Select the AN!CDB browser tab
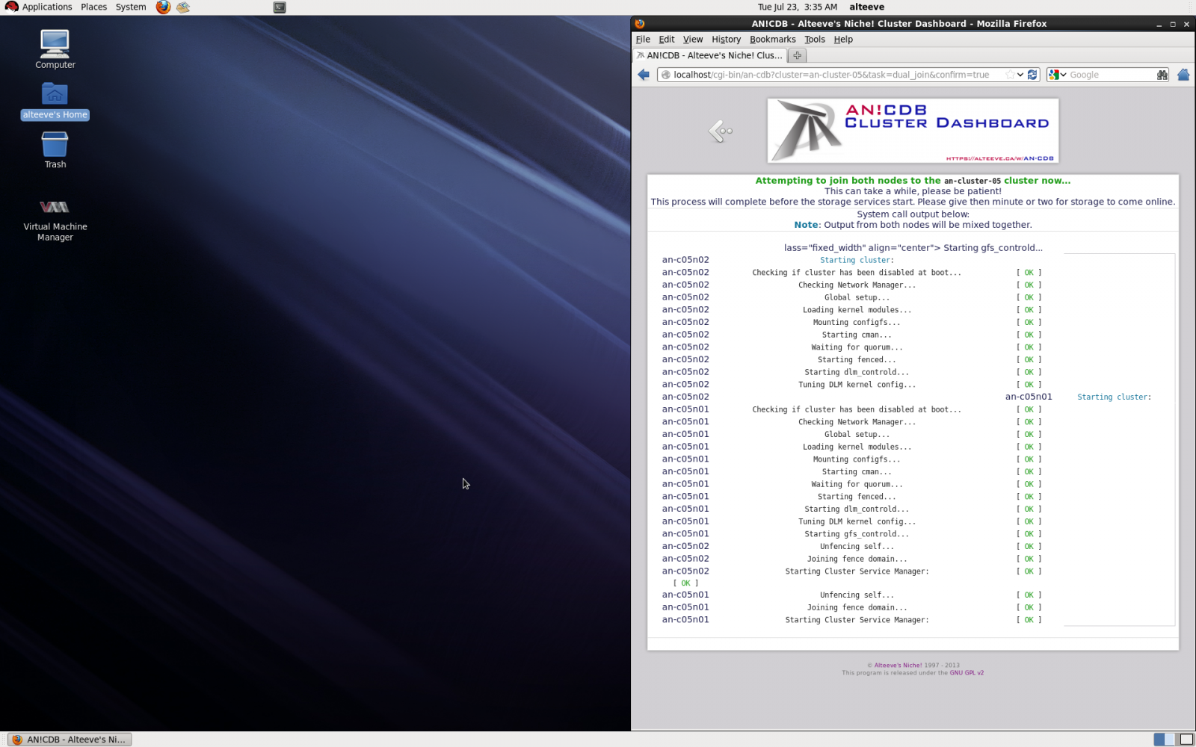The height and width of the screenshot is (747, 1196). point(709,55)
